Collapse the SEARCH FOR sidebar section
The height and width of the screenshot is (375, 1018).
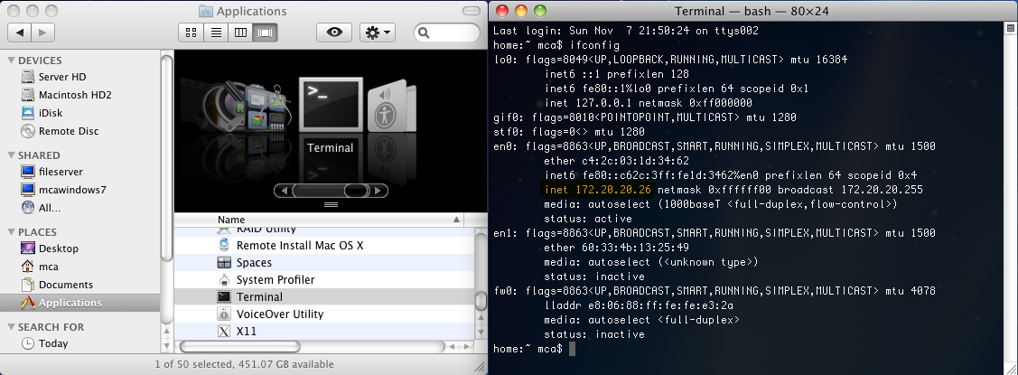tap(11, 326)
